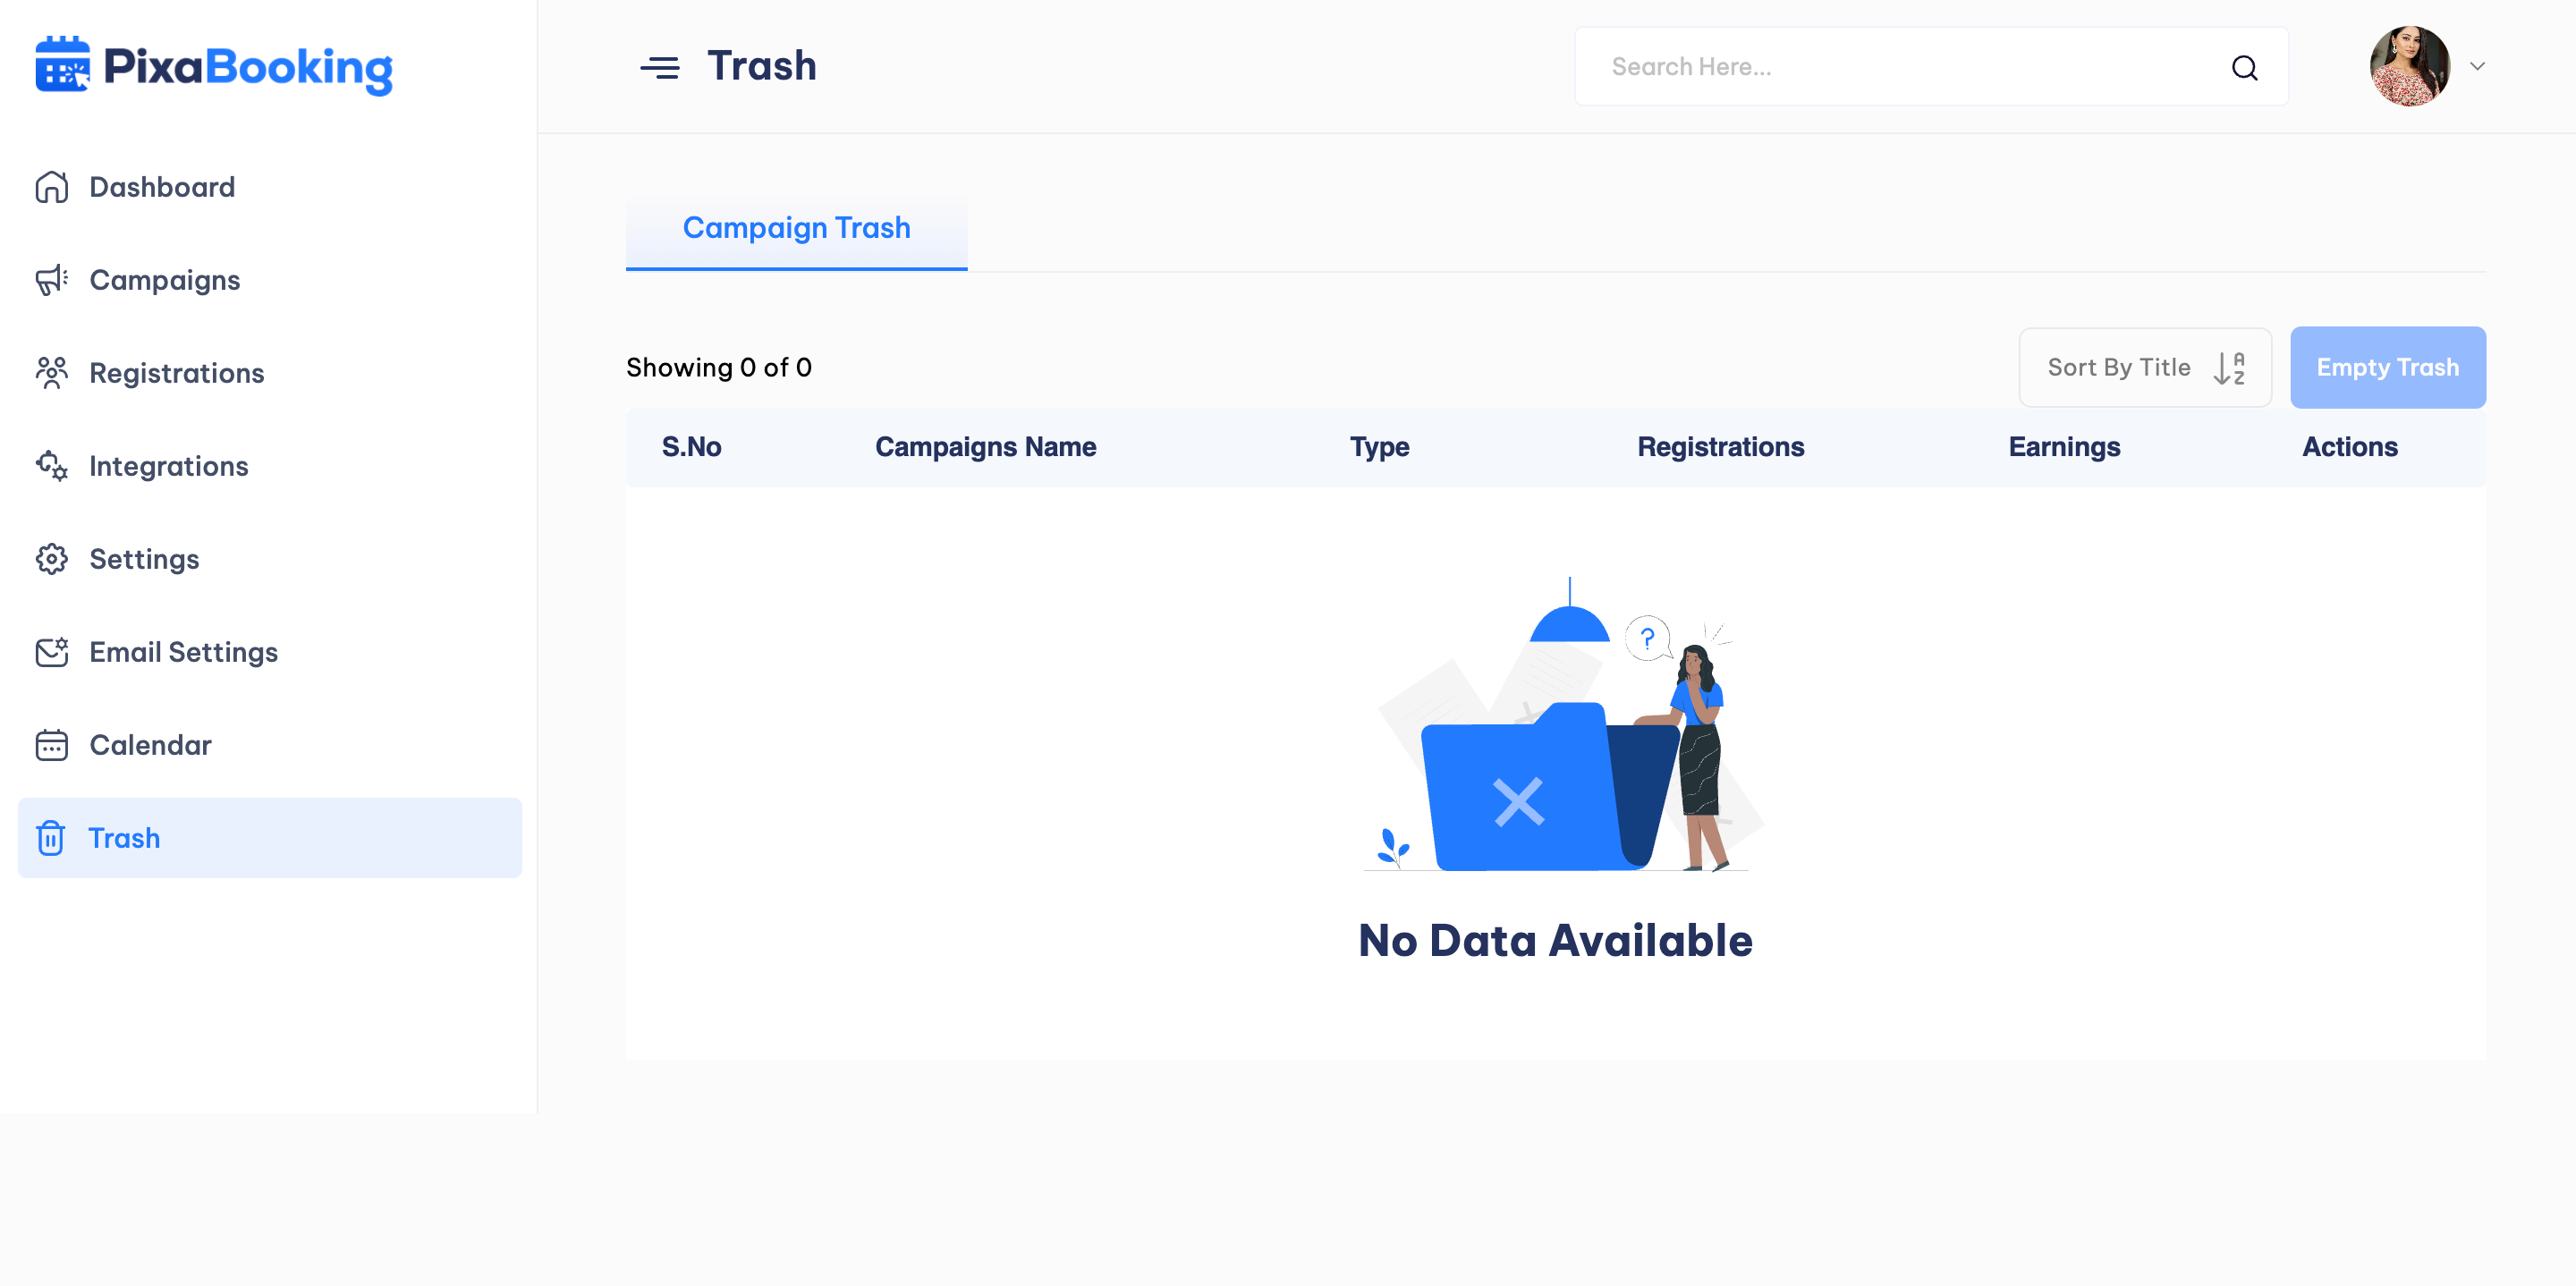Click the Registrations column header

pos(1720,447)
